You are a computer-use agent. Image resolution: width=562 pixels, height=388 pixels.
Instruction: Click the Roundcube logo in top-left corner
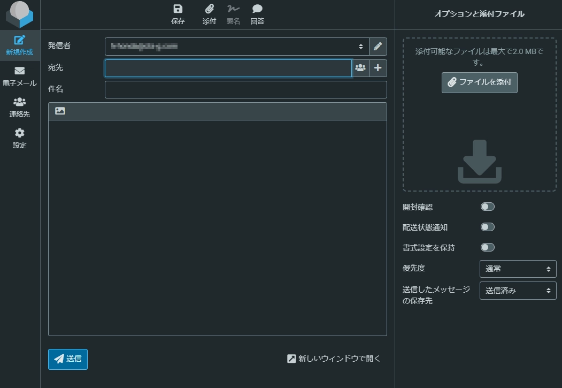coord(20,15)
